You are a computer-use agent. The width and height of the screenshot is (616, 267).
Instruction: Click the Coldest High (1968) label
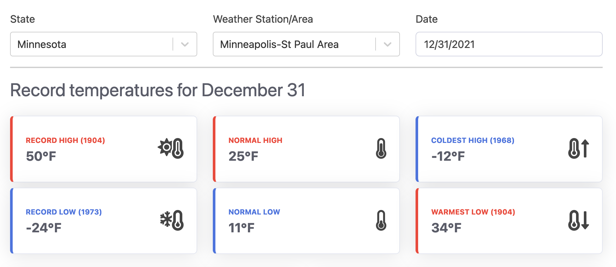tap(473, 140)
